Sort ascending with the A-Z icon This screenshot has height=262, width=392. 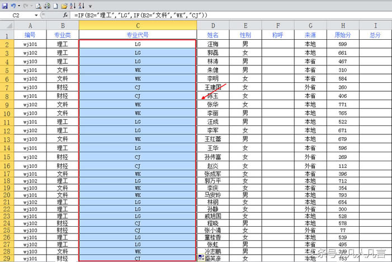(73, 6)
